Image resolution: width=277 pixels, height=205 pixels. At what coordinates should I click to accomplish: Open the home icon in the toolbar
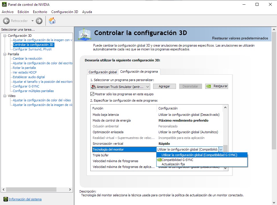52,21
